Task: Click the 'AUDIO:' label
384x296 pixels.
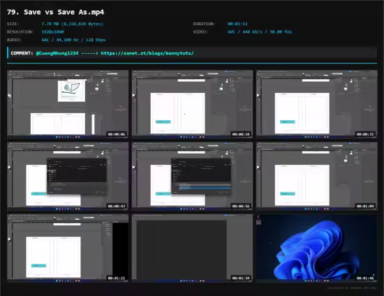Action: pyautogui.click(x=14, y=40)
